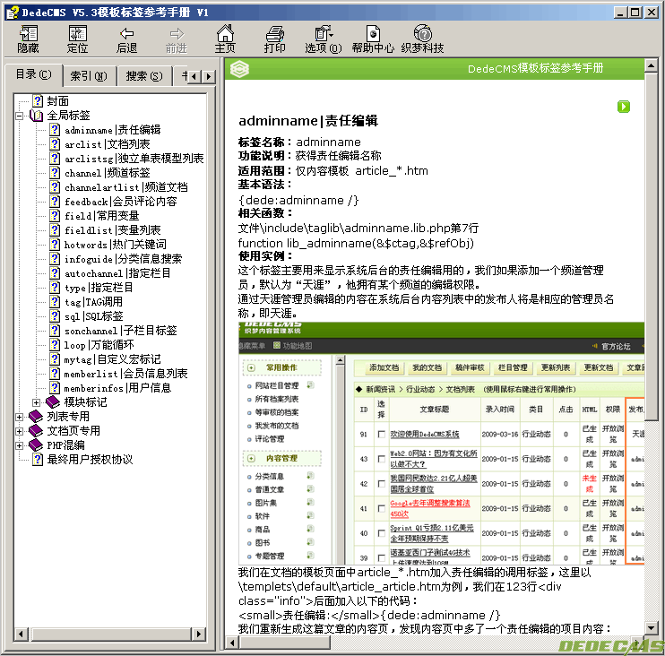
Task: Click the tree pane's scroll right arrow
Action: click(198, 634)
